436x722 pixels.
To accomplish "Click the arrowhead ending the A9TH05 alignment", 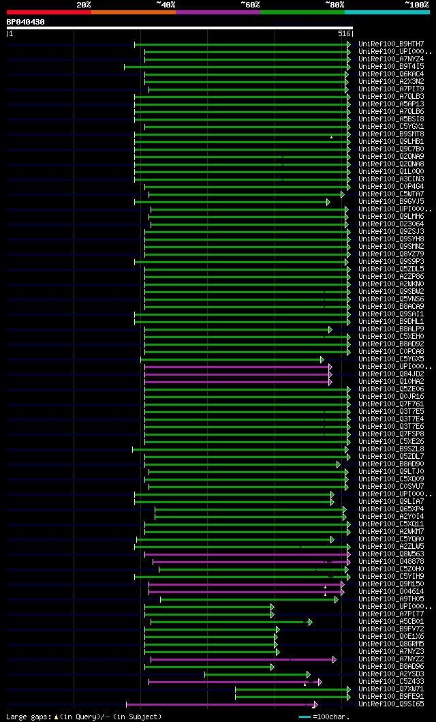I will (337, 599).
